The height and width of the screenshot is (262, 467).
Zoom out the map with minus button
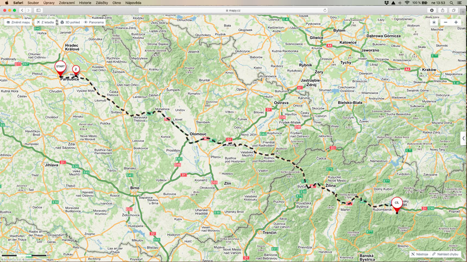[445, 22]
